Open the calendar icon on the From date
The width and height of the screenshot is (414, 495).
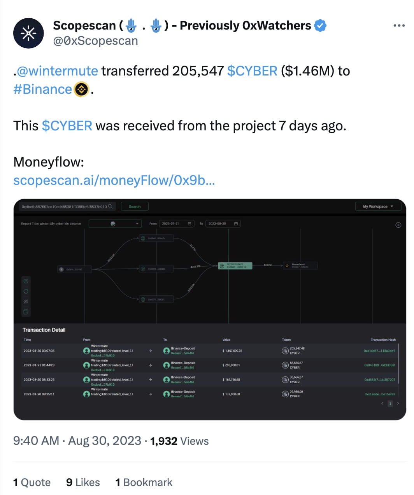click(x=189, y=224)
